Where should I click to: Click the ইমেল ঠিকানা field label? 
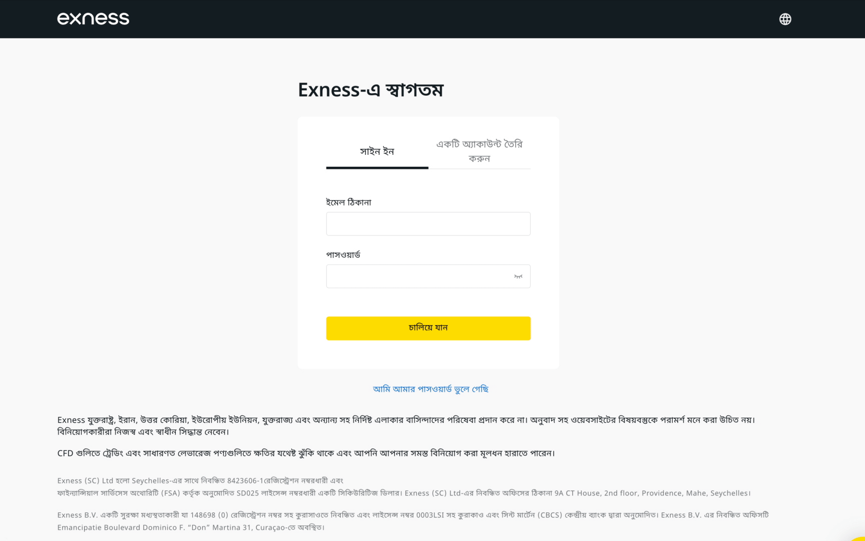pyautogui.click(x=348, y=202)
